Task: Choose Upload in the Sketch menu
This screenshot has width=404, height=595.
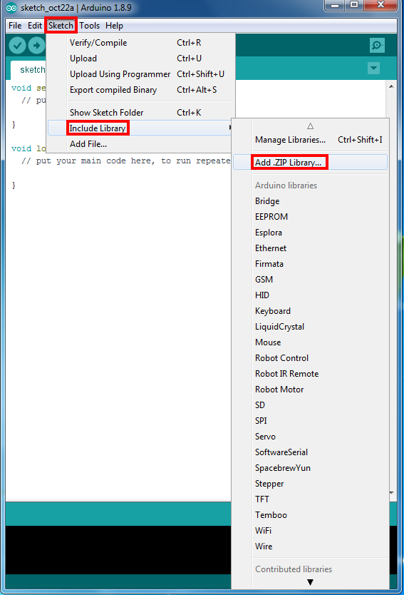Action: [x=141, y=59]
